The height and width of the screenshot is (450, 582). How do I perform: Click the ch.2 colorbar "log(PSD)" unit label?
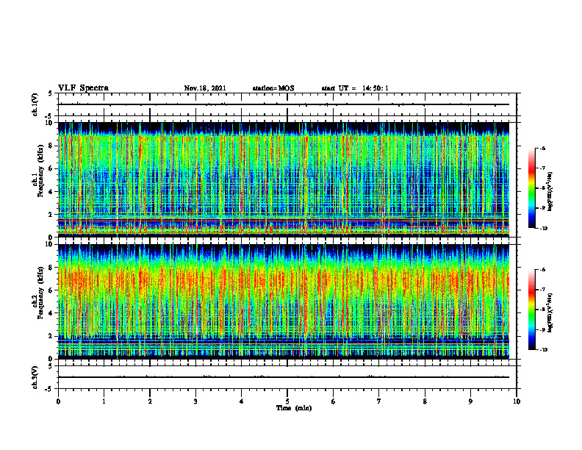pyautogui.click(x=550, y=313)
